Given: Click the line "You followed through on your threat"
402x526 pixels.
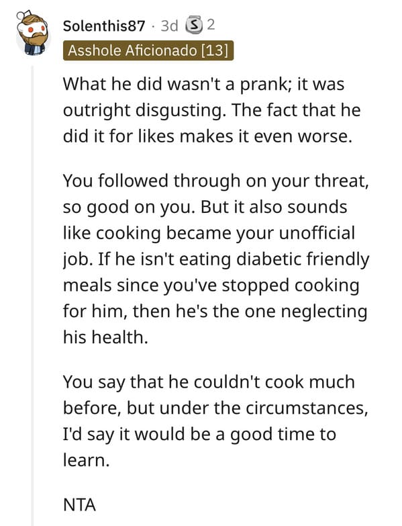Looking at the screenshot, I should [x=215, y=181].
